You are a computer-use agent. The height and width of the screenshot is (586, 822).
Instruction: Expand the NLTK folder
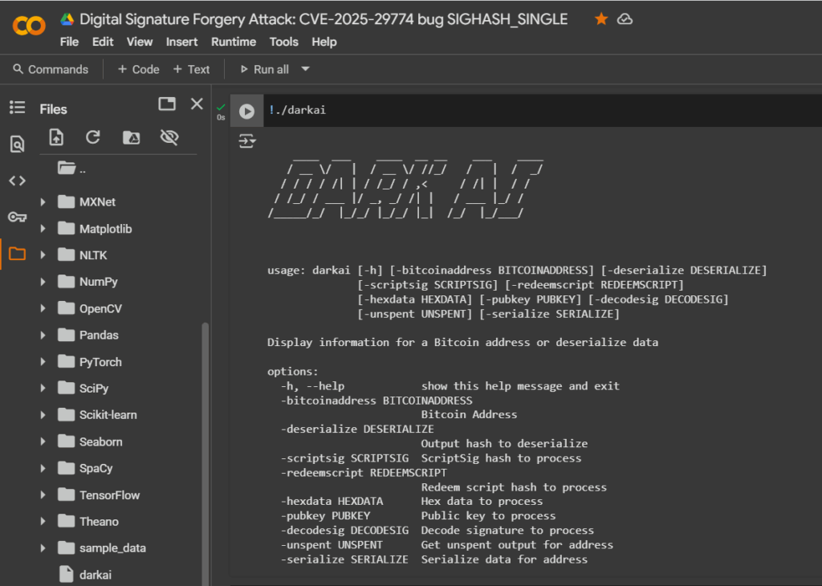coord(43,255)
